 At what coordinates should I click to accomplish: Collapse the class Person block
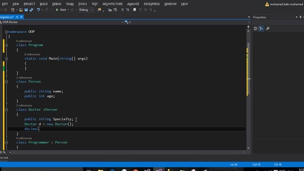point(6,82)
